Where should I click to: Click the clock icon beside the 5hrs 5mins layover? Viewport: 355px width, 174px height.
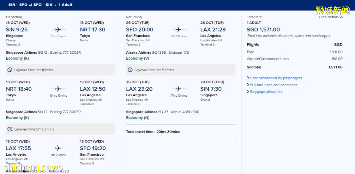click(10, 129)
